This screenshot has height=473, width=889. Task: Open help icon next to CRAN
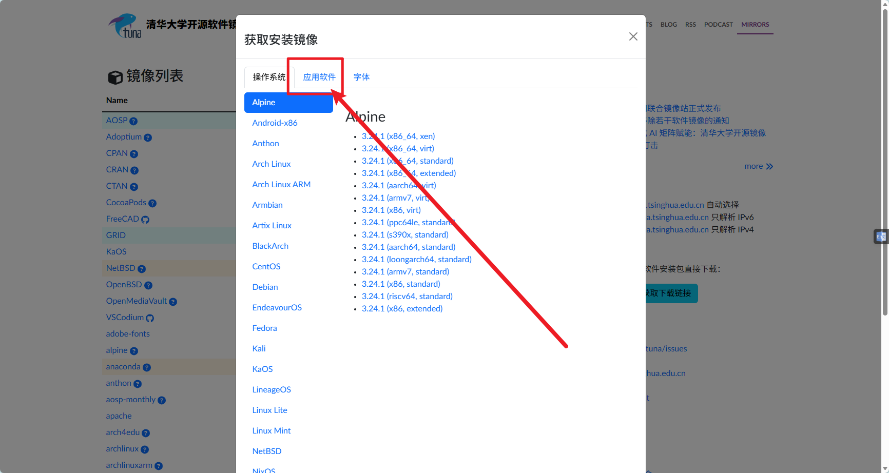134,170
